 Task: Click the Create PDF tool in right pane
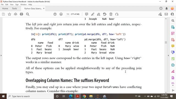pyautogui.click(x=173, y=40)
